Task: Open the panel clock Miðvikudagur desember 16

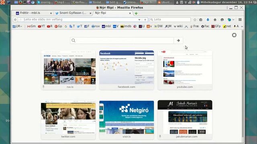Action: [226, 2]
